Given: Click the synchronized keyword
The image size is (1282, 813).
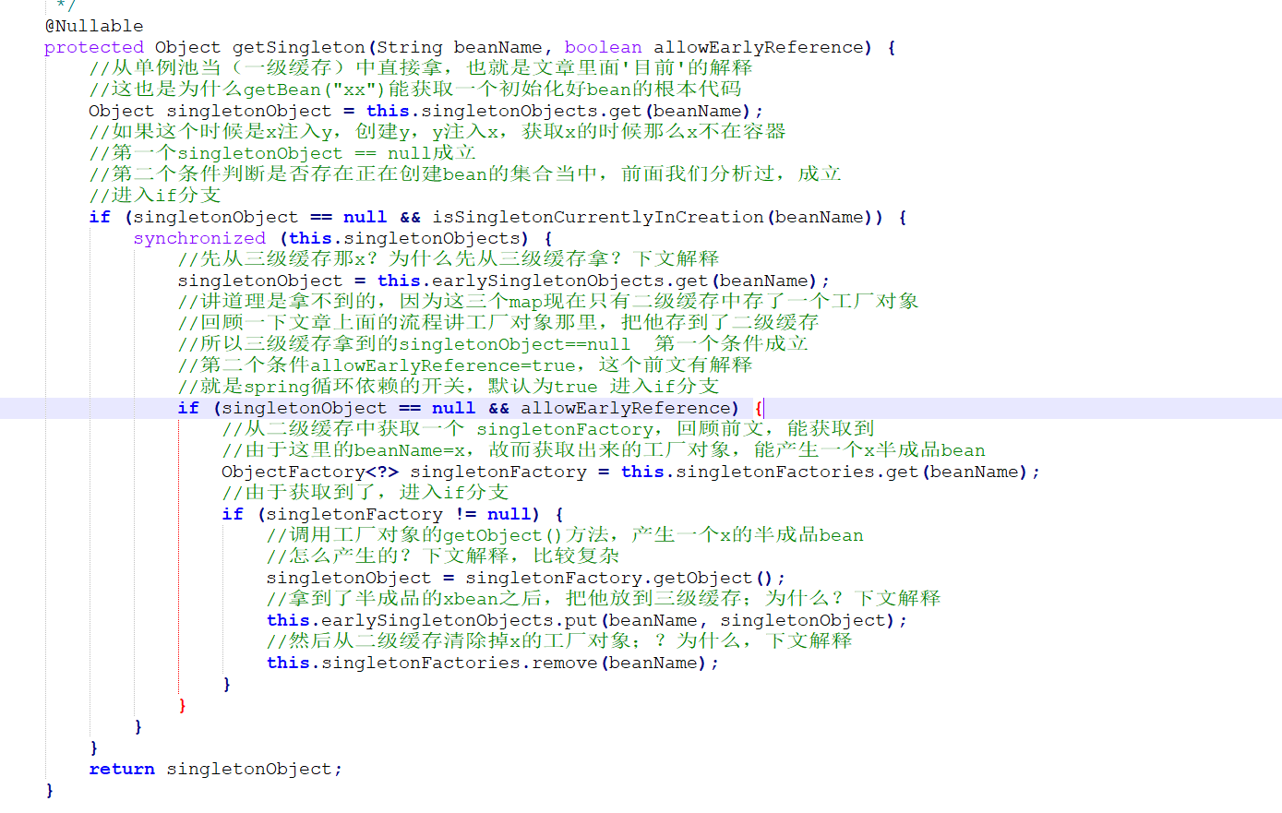Looking at the screenshot, I should click(199, 237).
